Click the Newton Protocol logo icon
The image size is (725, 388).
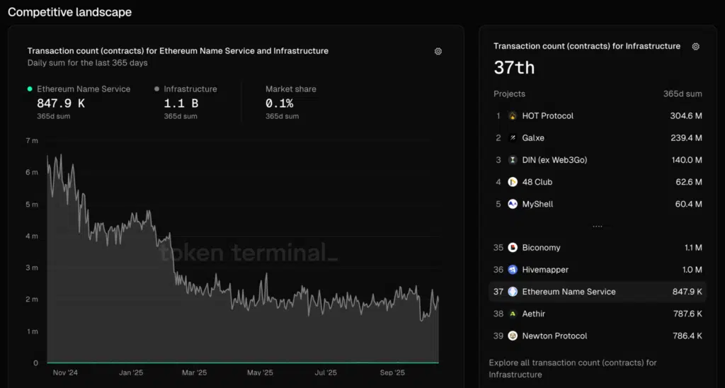tap(513, 336)
